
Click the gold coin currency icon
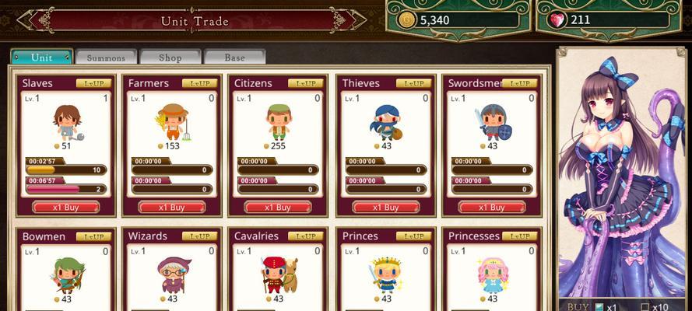tap(407, 20)
